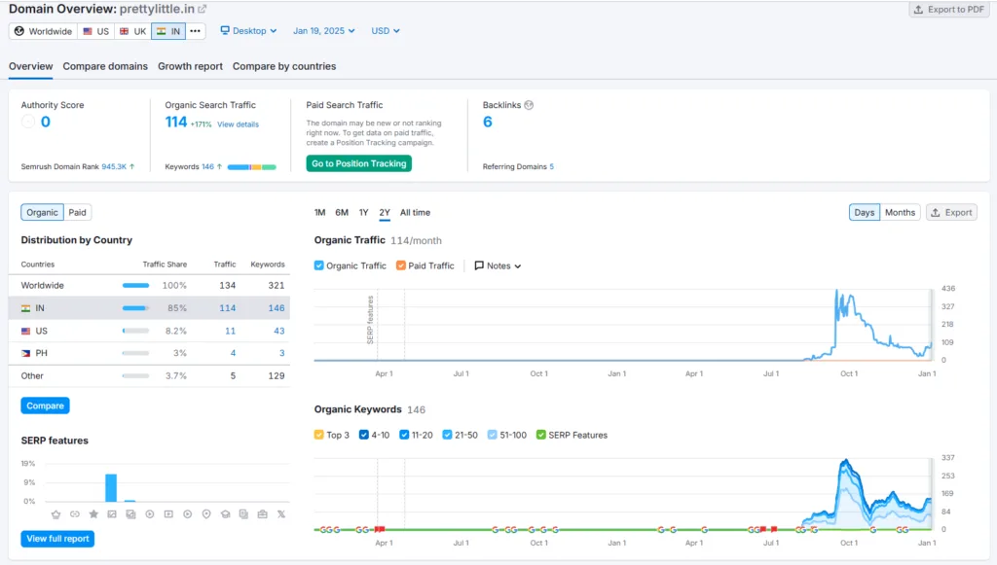Select the stacked documents news icon
The height and width of the screenshot is (565, 997).
pyautogui.click(x=243, y=514)
